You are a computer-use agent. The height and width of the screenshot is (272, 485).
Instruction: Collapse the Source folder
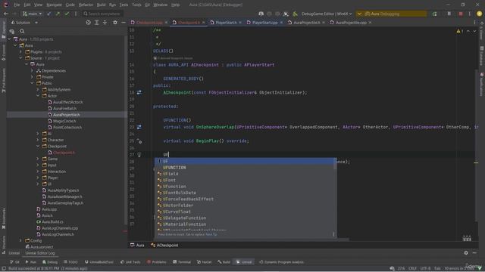click(20, 58)
